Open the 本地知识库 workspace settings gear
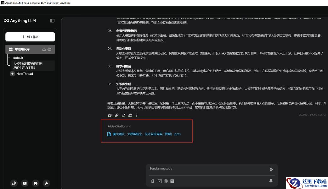Viewport: 328px width, 189px height. click(49, 49)
